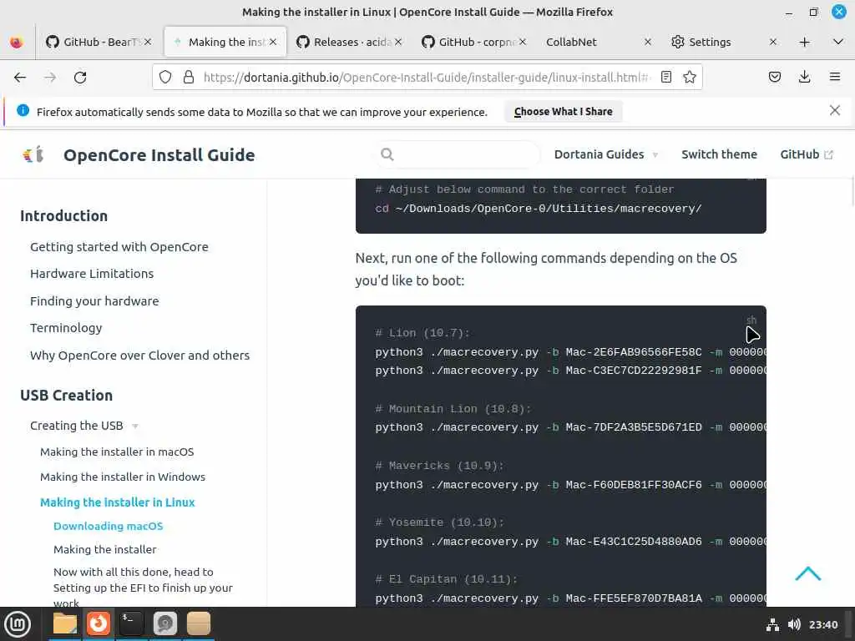Click the USB Creation sidebar heading
Viewport: 855px width, 641px height.
tap(67, 395)
